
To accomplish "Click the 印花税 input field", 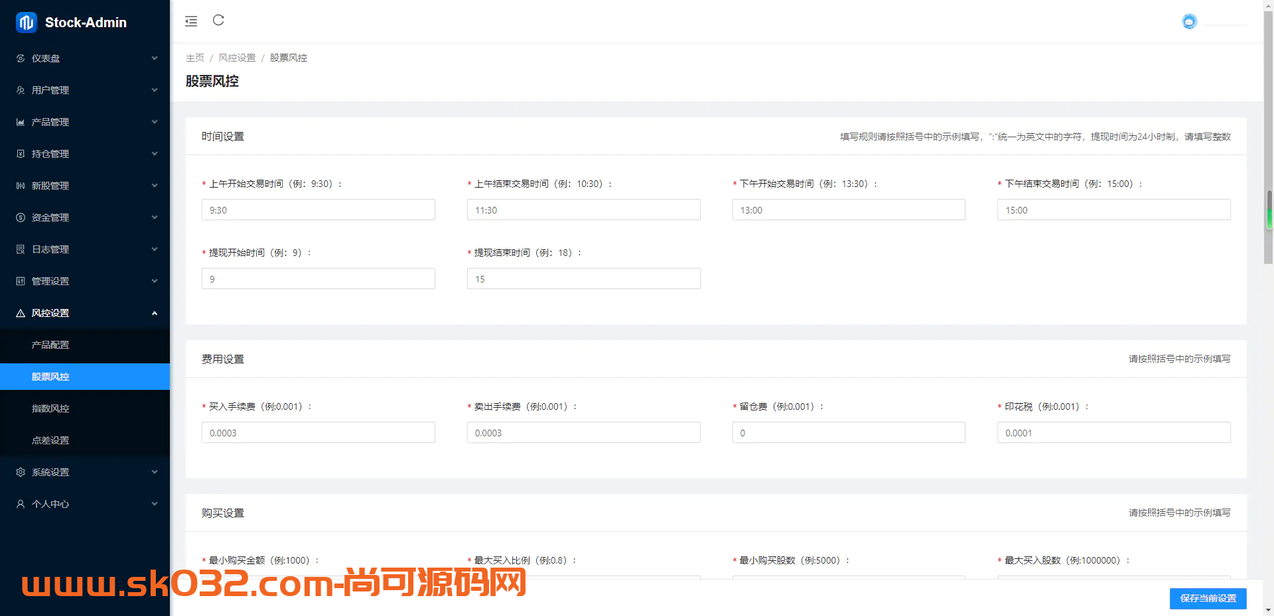I will coord(1114,433).
